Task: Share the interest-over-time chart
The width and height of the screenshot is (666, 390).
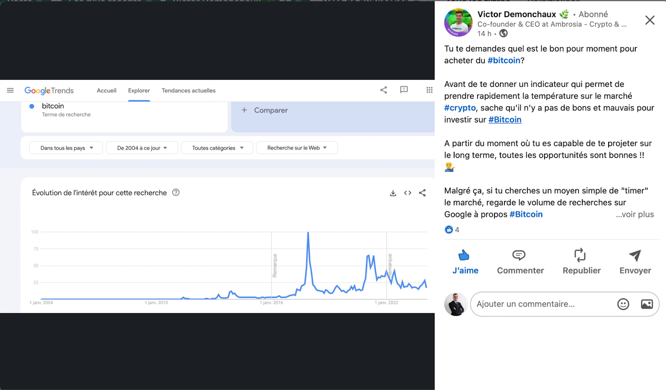Action: [x=422, y=193]
